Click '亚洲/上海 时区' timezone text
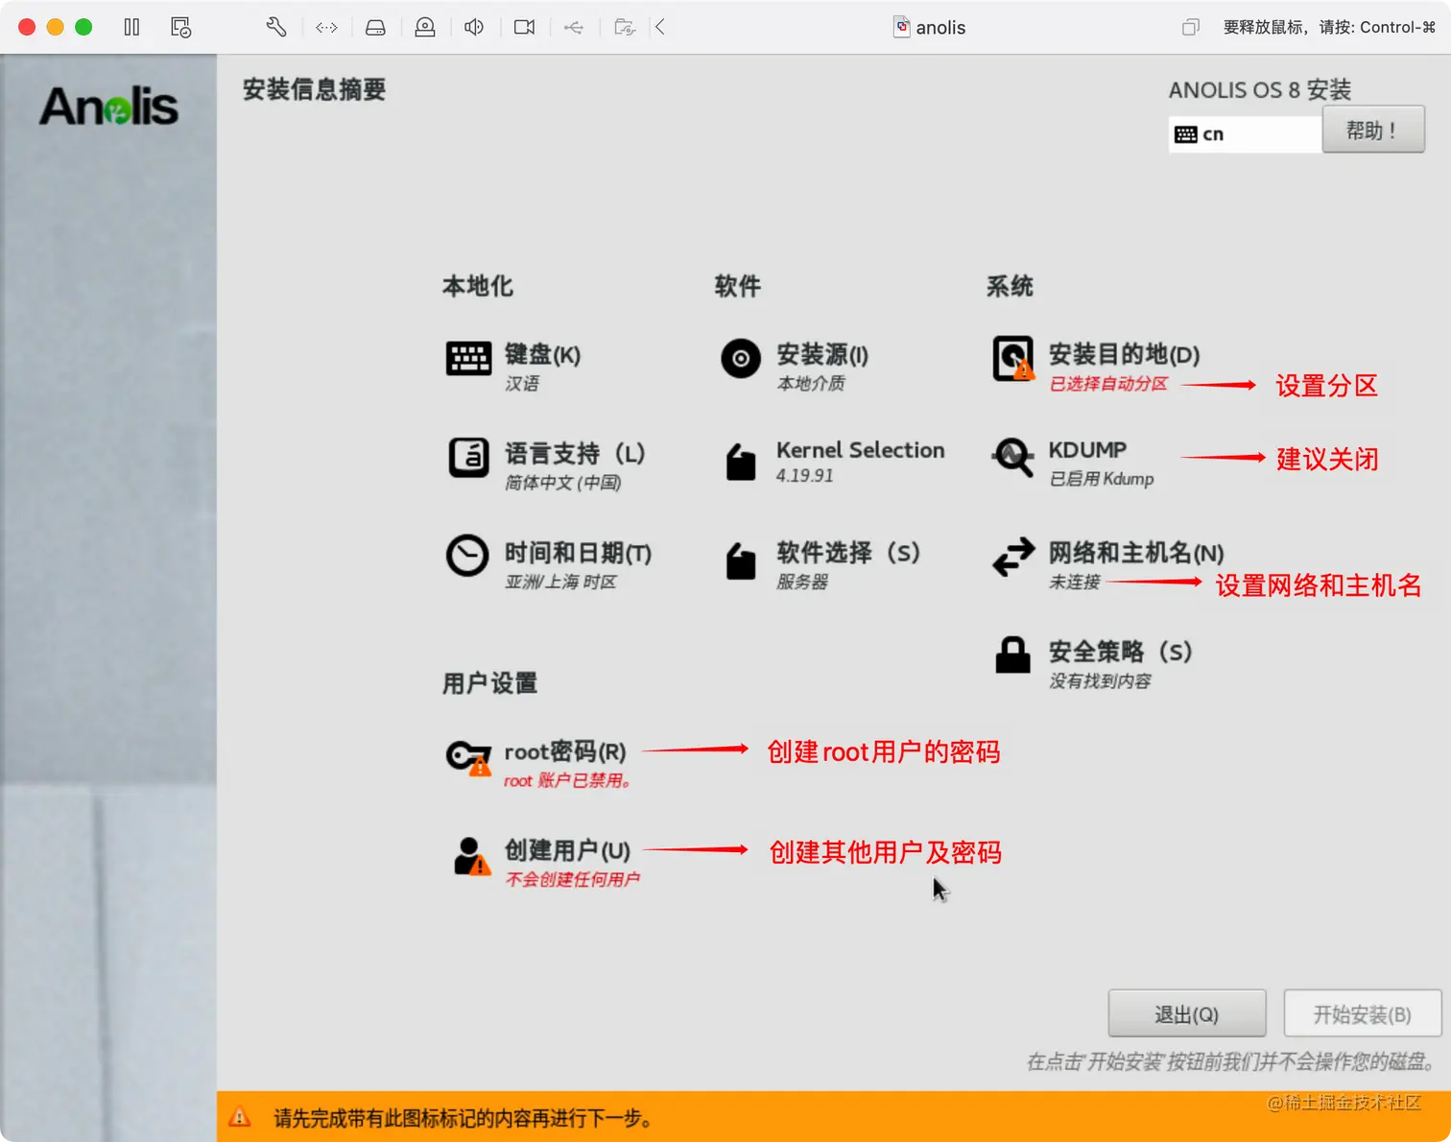This screenshot has width=1451, height=1142. (x=561, y=582)
